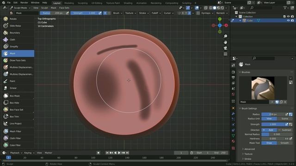Click the Add direction button
This screenshot has height=166, width=296.
pyautogui.click(x=269, y=130)
